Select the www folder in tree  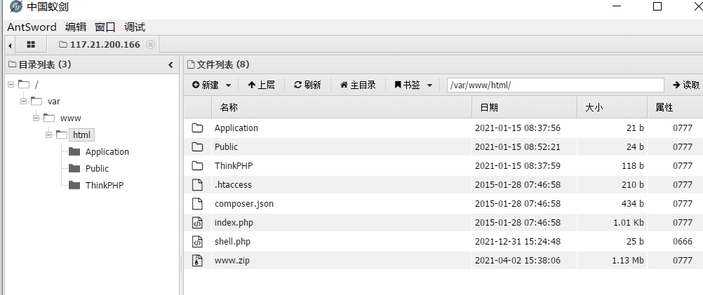click(x=70, y=118)
